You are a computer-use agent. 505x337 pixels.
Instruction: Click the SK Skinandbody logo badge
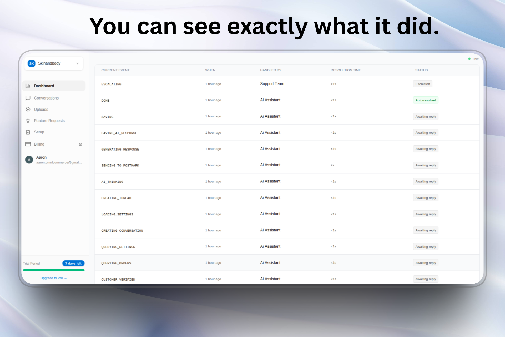click(32, 63)
